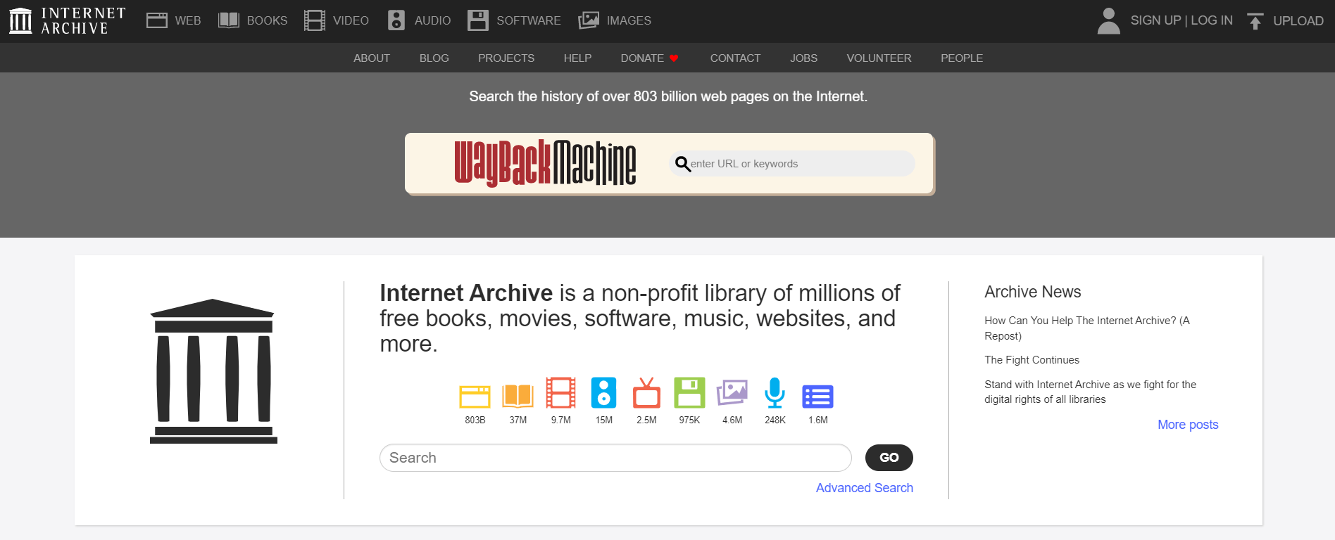Open the orange books icon labeled 37M
The image size is (1335, 540).
[x=518, y=396]
